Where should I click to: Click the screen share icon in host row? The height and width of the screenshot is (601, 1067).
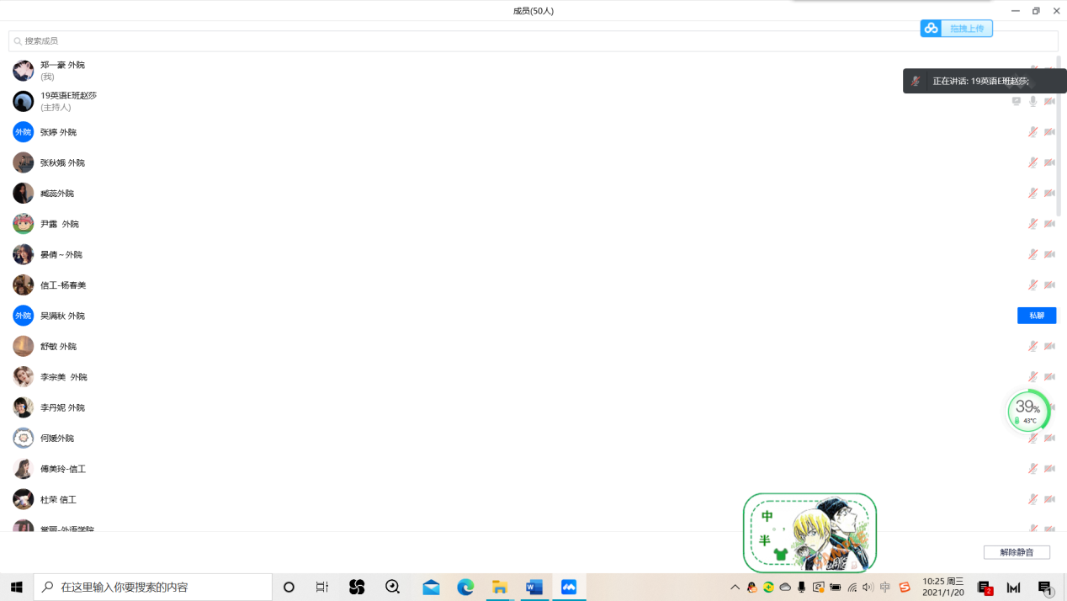pyautogui.click(x=1017, y=102)
